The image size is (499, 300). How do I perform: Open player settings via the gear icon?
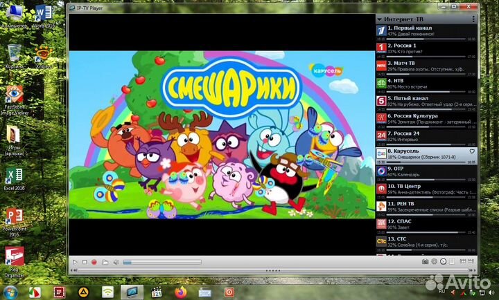[x=434, y=261]
